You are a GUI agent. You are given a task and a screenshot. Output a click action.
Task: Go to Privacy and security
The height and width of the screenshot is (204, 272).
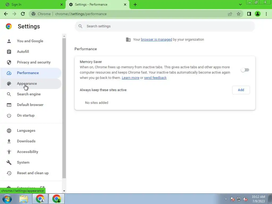[31, 62]
